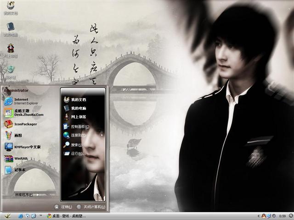Image resolution: width=294 pixels, height=220 pixels.
Task: Click QQ penguin tray icon
Action: (264, 216)
